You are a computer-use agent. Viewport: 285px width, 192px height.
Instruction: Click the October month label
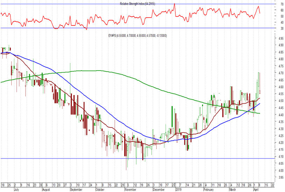pyautogui.click(x=100, y=190)
